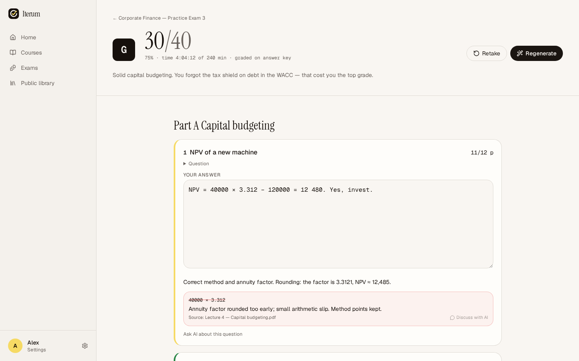This screenshot has width=579, height=361.
Task: Click the Retake circular arrow icon
Action: (x=476, y=53)
